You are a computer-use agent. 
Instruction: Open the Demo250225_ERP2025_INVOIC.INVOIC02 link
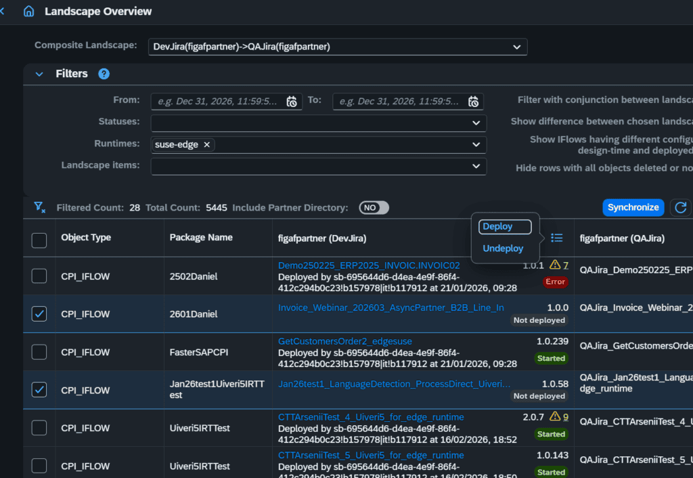tap(369, 265)
